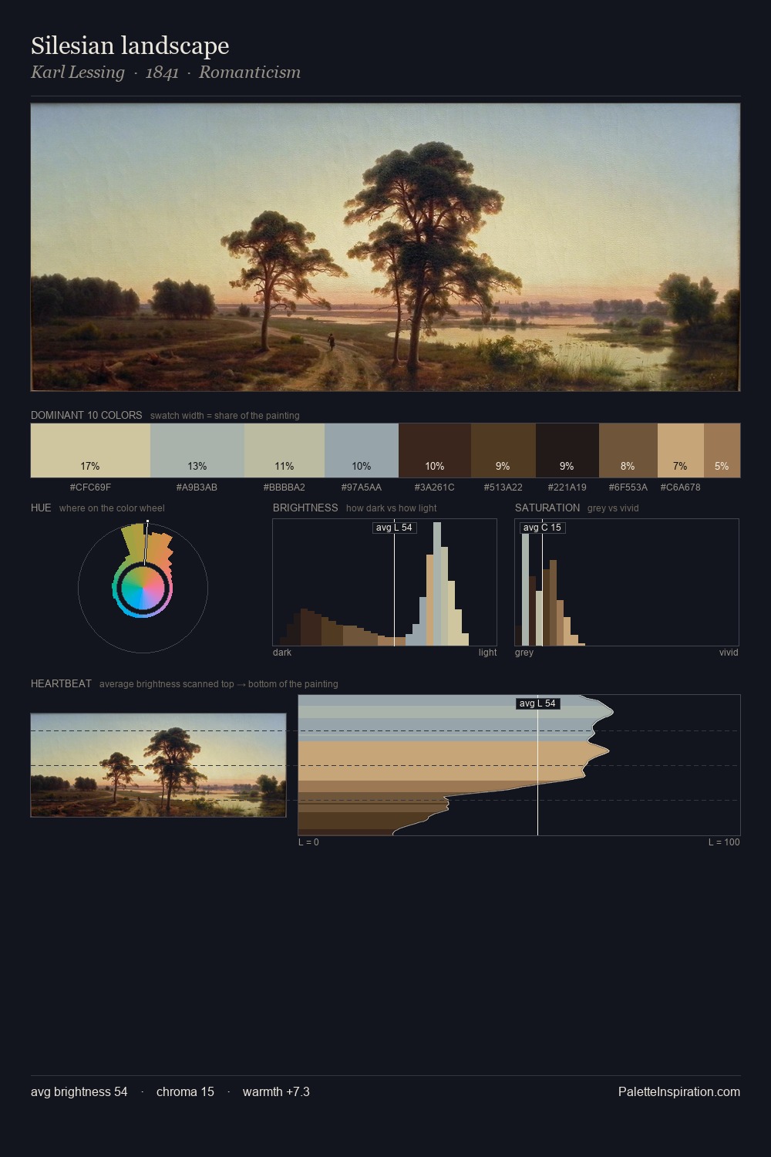Click the hex code '#6F553A' text
The width and height of the screenshot is (771, 1157).
(x=628, y=487)
